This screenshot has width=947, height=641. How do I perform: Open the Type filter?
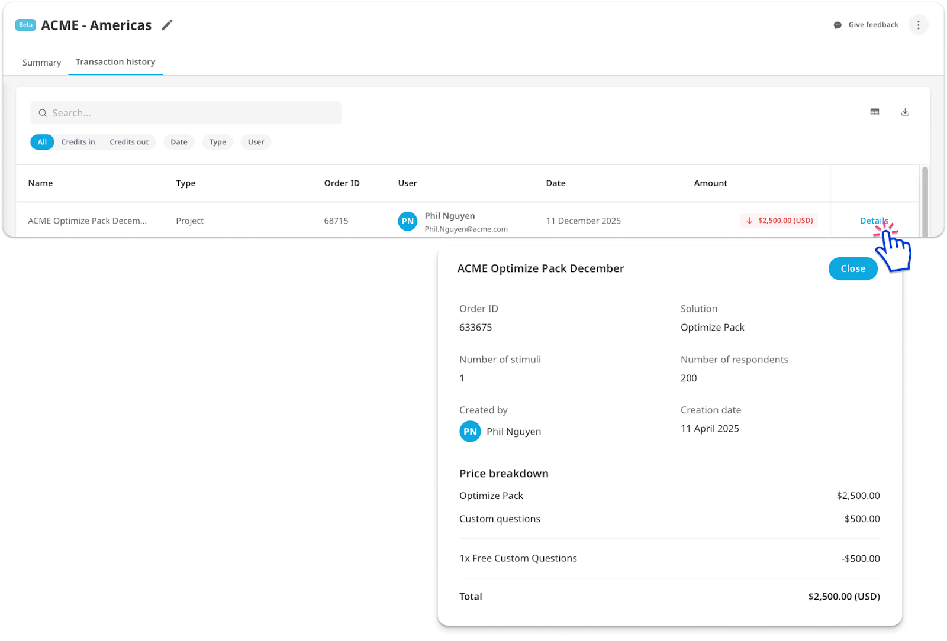point(217,142)
